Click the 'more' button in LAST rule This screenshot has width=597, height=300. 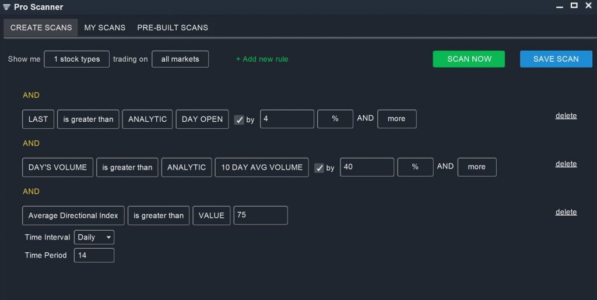tap(396, 119)
